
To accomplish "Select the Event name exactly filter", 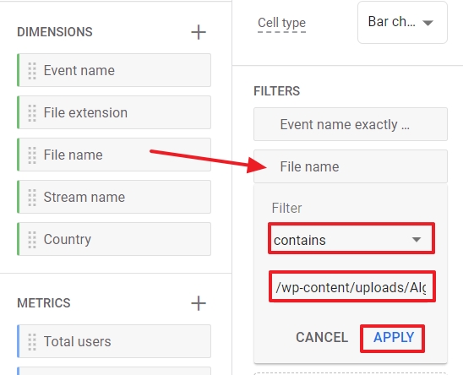I will click(351, 124).
